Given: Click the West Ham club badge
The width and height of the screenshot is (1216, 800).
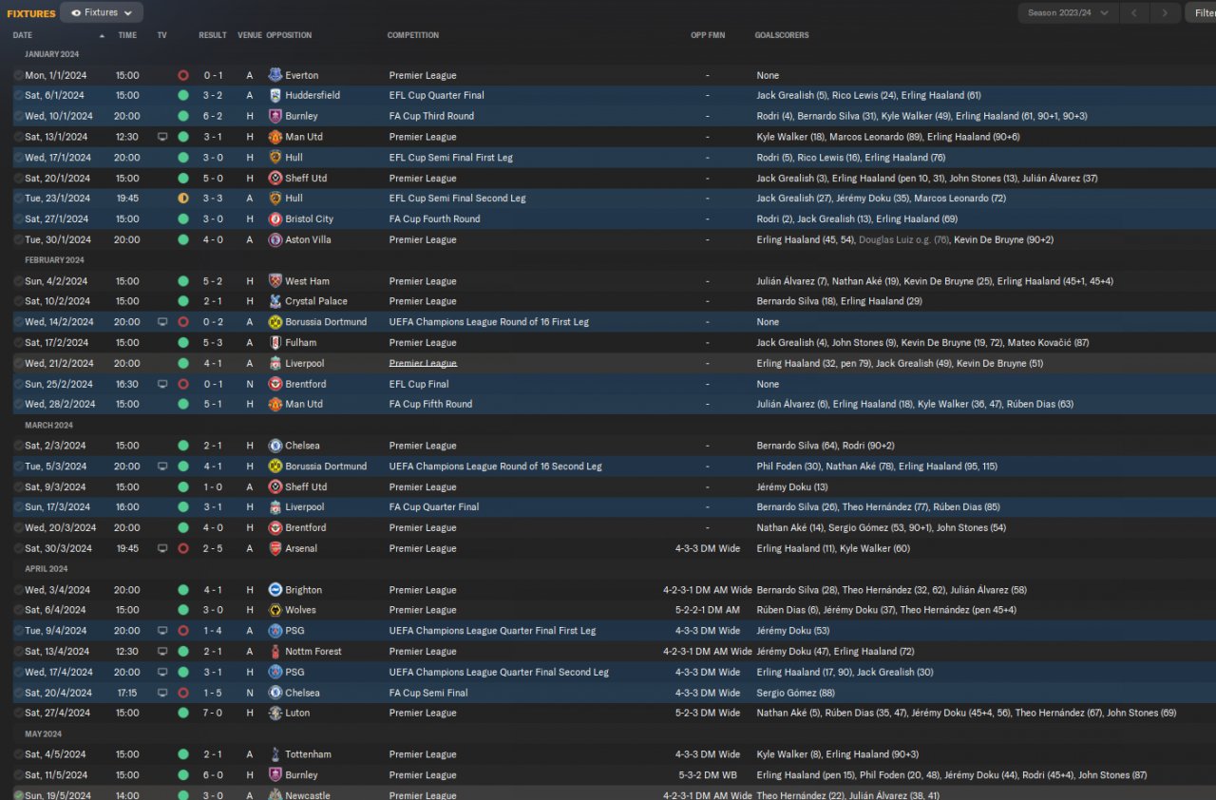Looking at the screenshot, I should point(275,281).
